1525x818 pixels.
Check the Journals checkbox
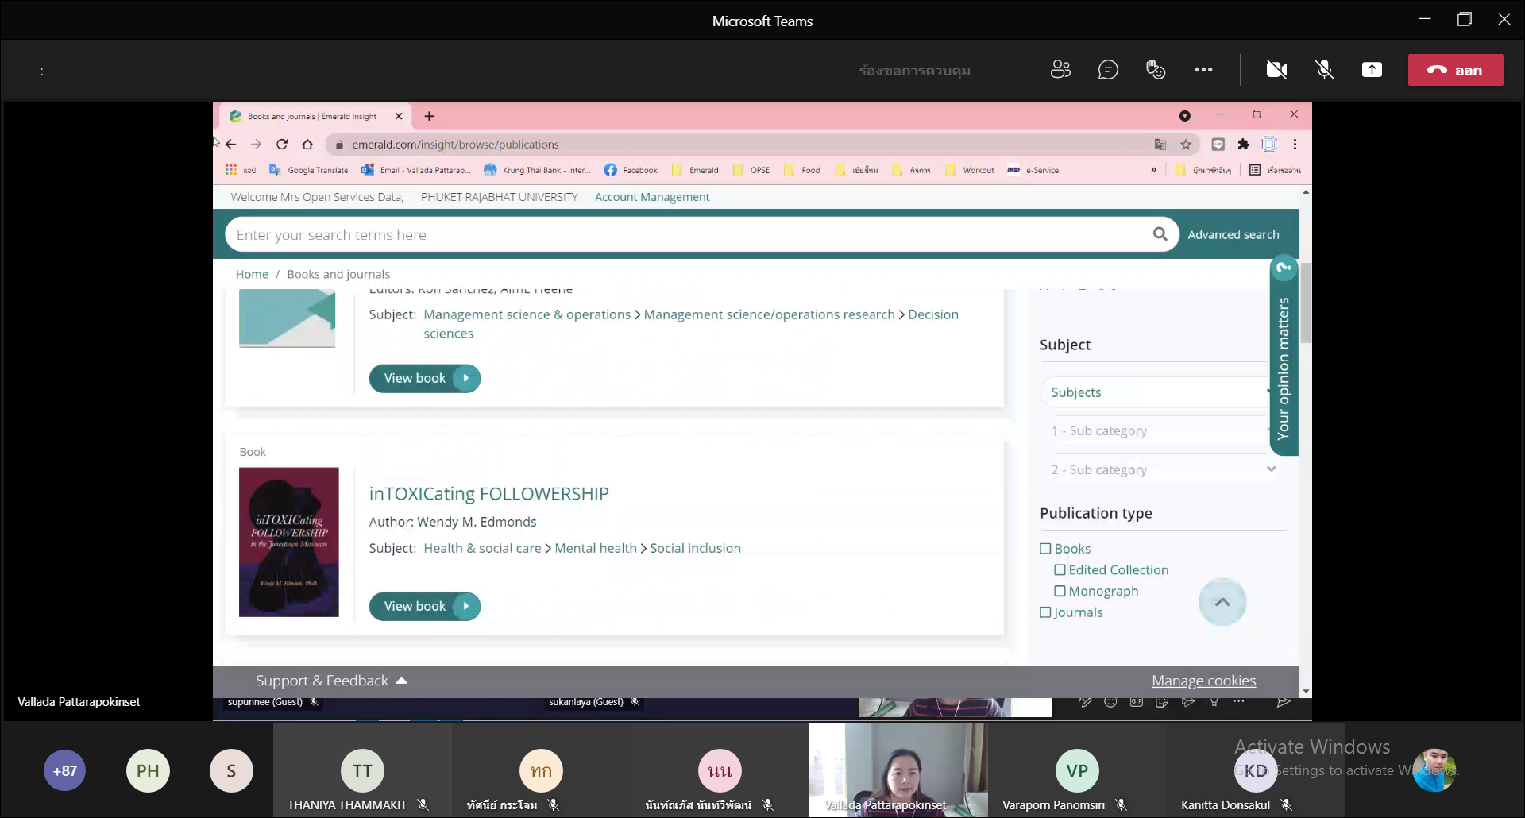[1046, 612]
